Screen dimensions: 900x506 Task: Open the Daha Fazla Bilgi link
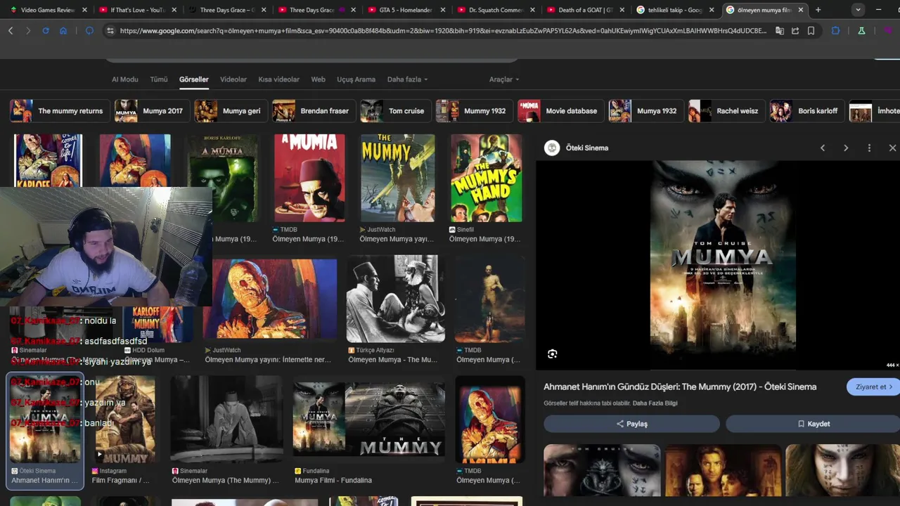(x=655, y=403)
